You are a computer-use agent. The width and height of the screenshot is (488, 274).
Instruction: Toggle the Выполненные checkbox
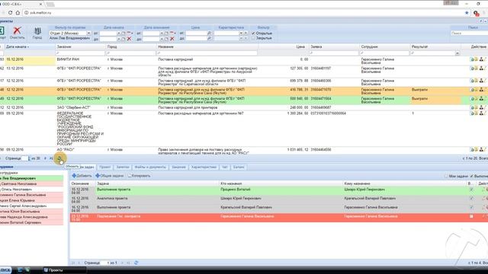[471, 176]
